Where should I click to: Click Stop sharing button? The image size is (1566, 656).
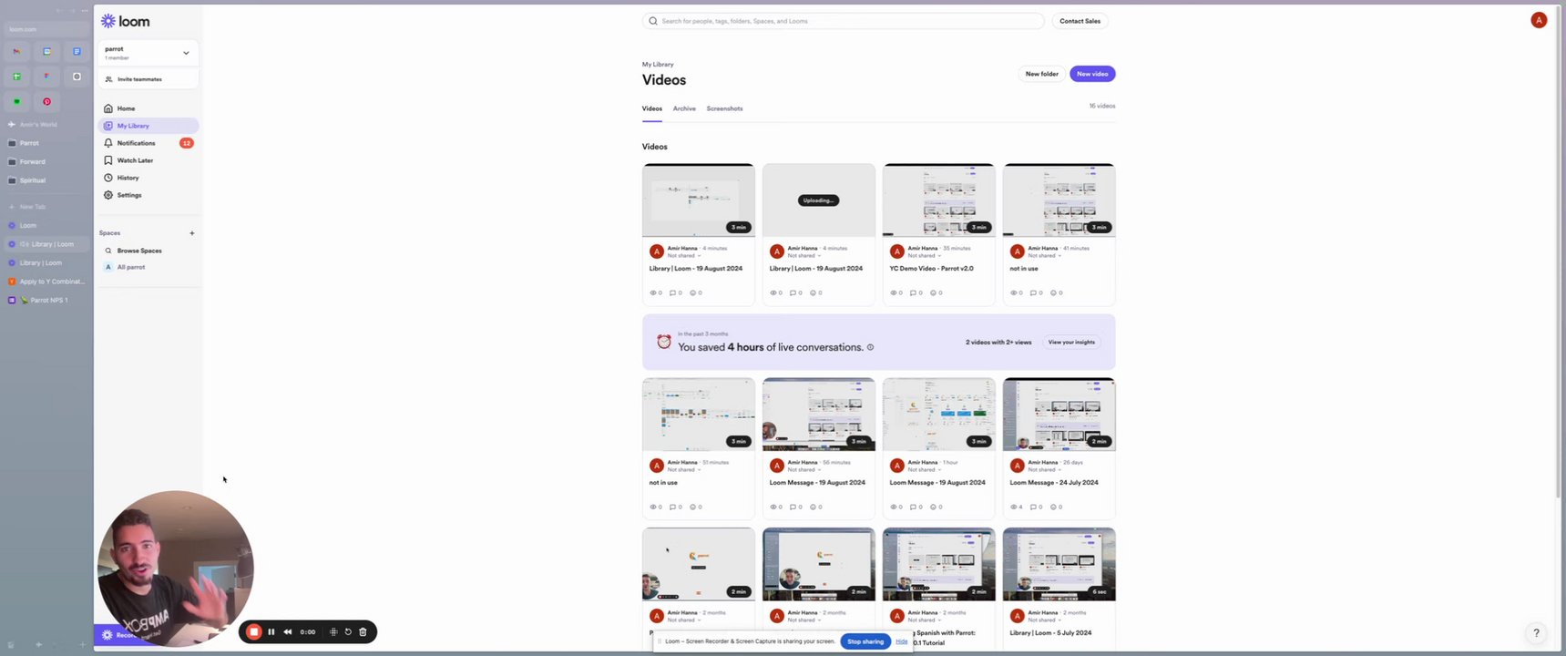[x=865, y=641]
